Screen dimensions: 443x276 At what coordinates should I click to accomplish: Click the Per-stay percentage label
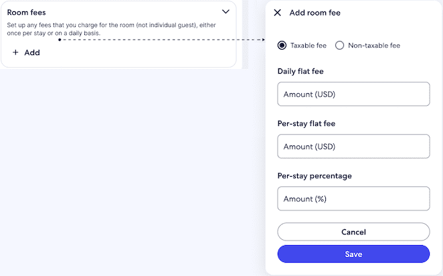point(315,176)
